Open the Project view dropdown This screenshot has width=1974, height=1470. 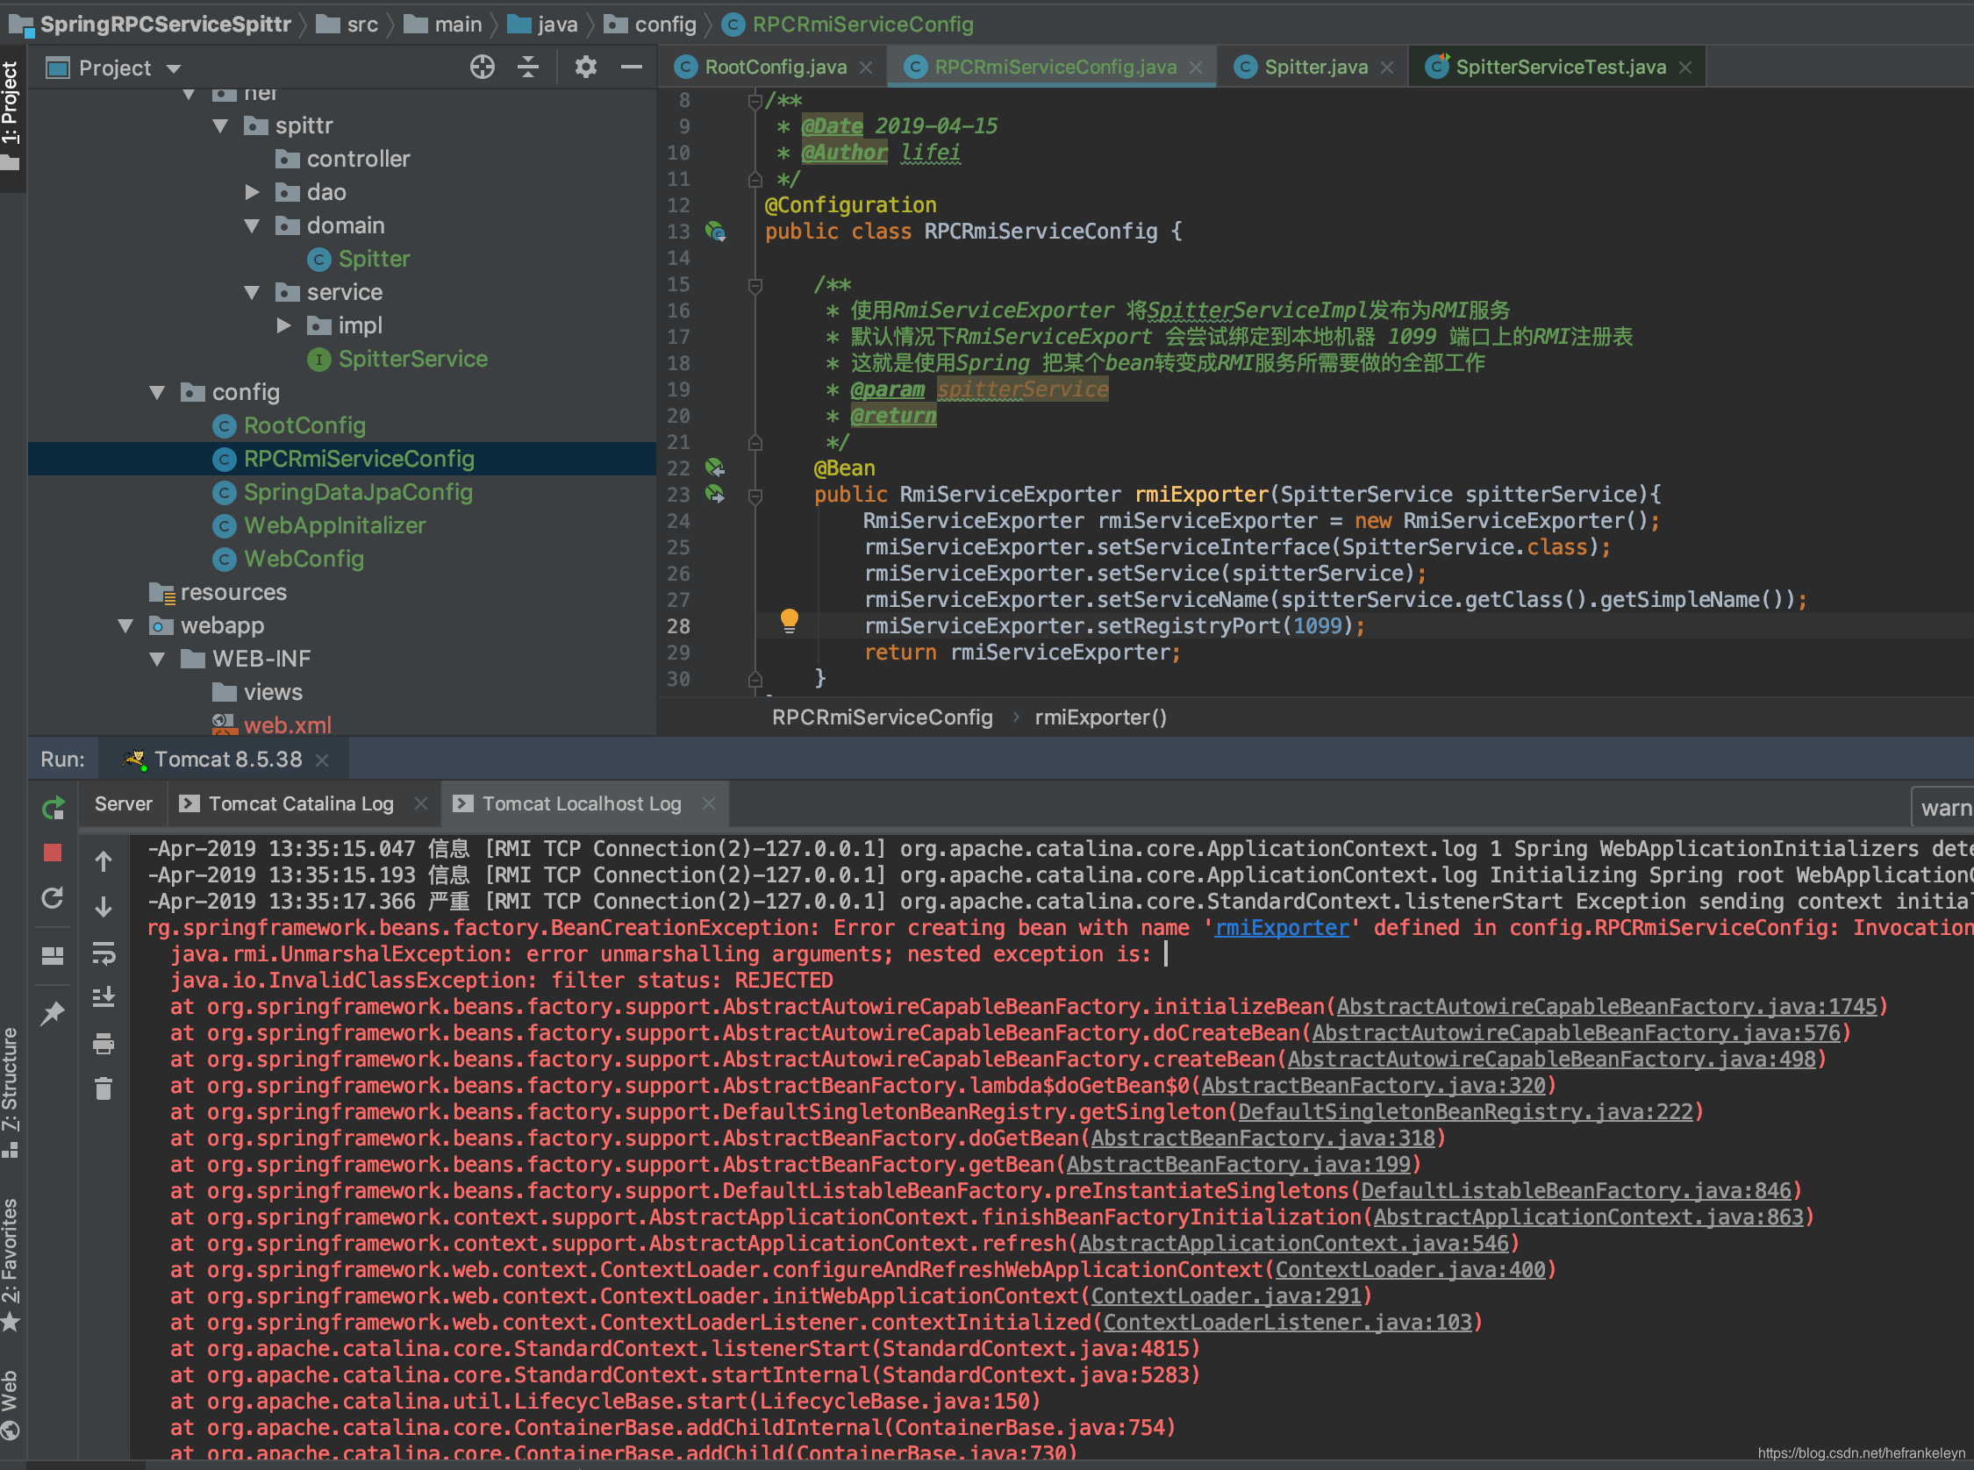tap(174, 68)
